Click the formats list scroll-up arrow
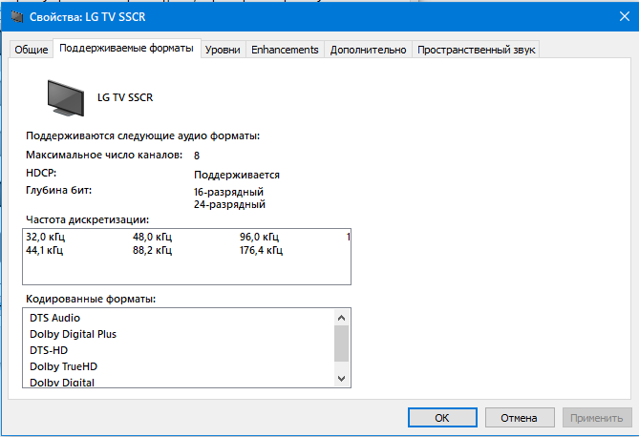The height and width of the screenshot is (437, 639). (342, 318)
